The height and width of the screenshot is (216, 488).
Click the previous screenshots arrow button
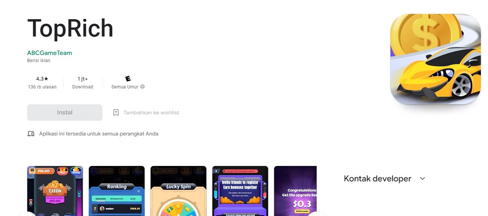(27, 214)
